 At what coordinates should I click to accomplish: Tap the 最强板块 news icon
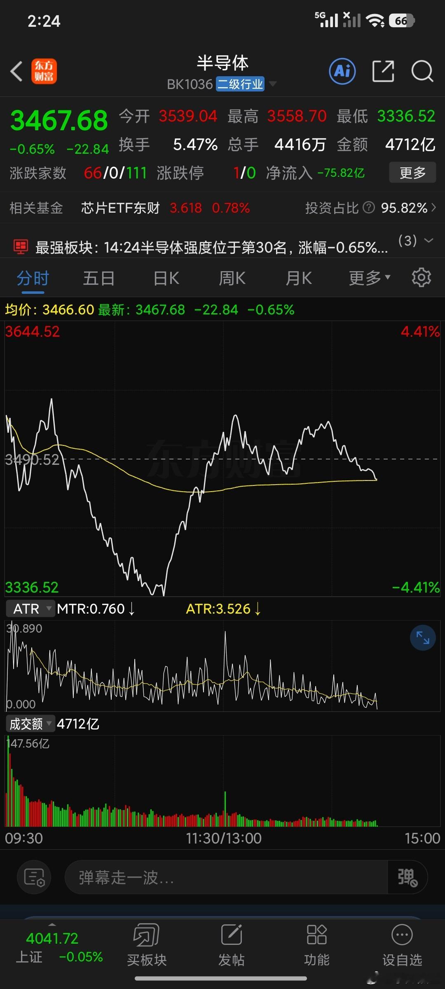21,247
